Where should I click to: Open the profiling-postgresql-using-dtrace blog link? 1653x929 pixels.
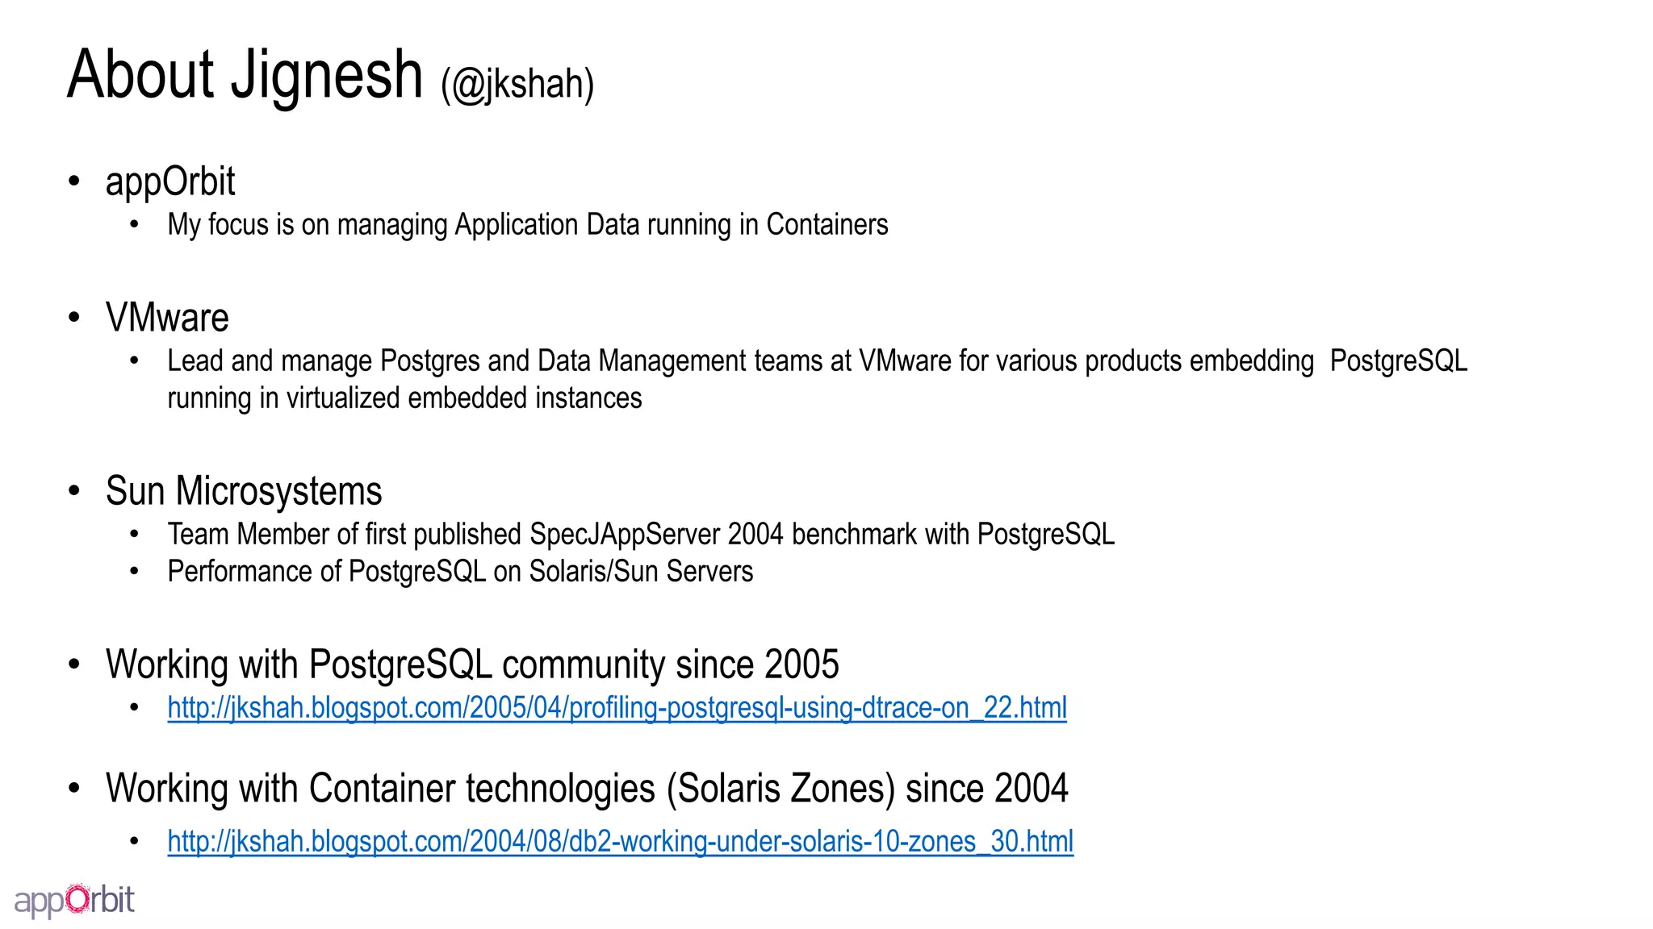pyautogui.click(x=617, y=708)
